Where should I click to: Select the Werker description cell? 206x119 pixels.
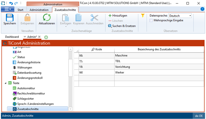(x=159, y=72)
